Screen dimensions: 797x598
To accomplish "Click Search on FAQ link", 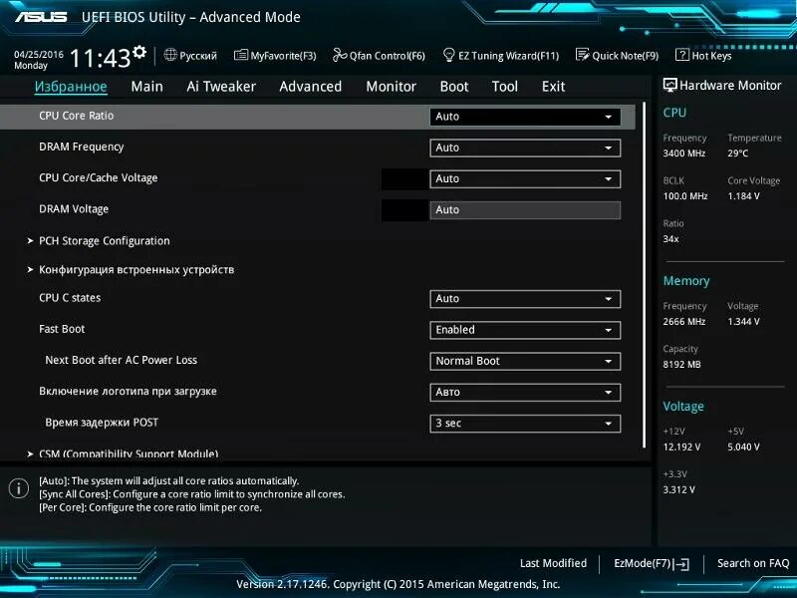I will point(753,563).
